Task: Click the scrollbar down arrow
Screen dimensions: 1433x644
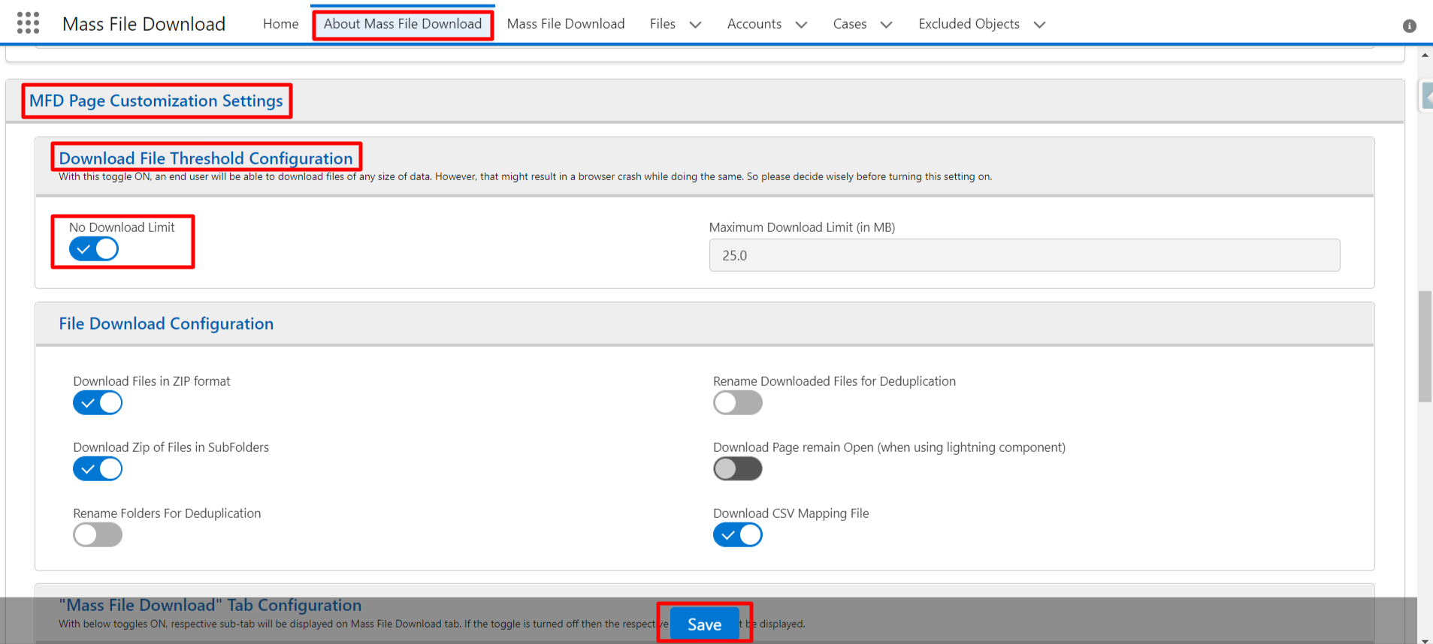Action: coord(1425,639)
